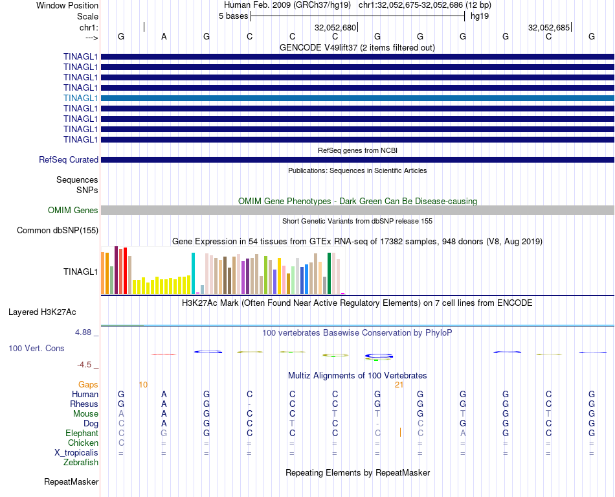The height and width of the screenshot is (497, 615).
Task: Click the gap dash in the Rhesus row
Action: coord(249,404)
